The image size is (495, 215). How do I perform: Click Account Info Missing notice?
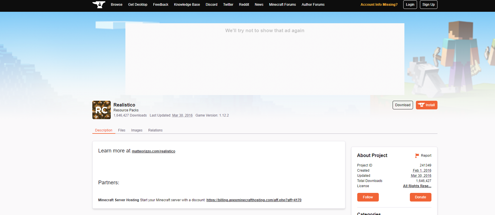379,5
